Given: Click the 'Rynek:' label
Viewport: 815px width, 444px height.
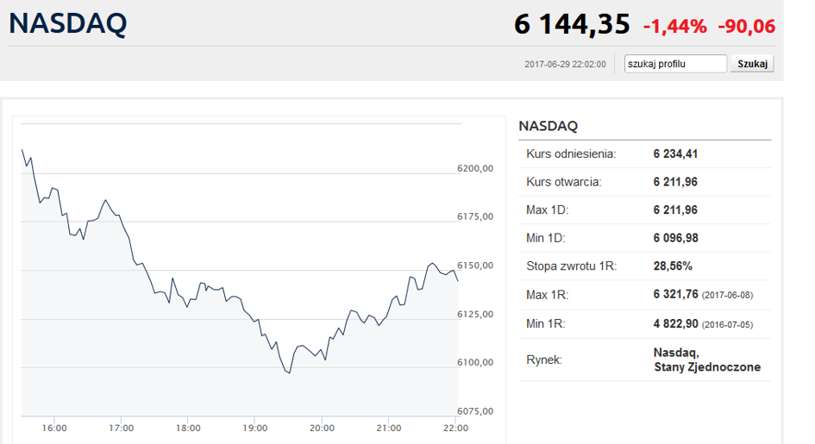Looking at the screenshot, I should click(x=543, y=360).
